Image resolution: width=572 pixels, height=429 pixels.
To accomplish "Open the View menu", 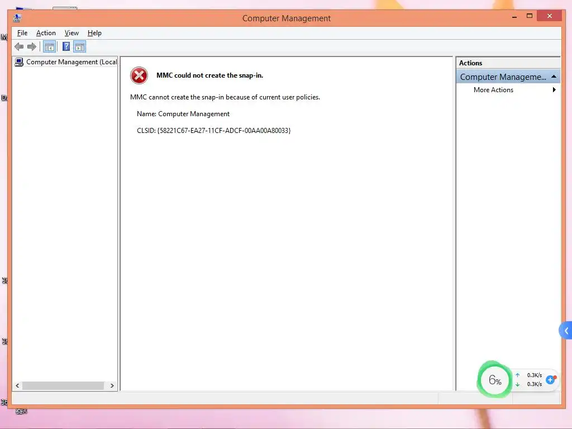I will [x=71, y=33].
